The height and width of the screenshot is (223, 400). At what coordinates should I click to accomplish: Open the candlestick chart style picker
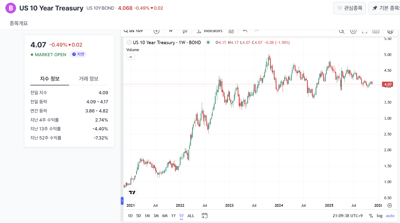pos(185,31)
